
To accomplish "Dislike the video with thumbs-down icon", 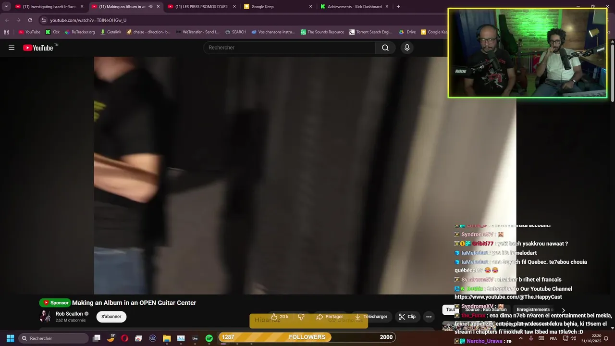I will (301, 317).
